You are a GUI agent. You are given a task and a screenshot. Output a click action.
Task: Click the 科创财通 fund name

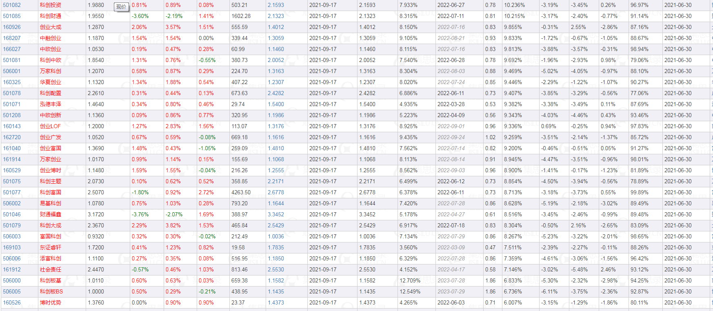click(x=51, y=16)
